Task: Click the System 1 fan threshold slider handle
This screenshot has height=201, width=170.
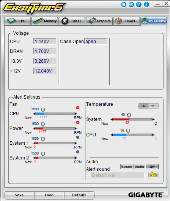Action: [43, 139]
